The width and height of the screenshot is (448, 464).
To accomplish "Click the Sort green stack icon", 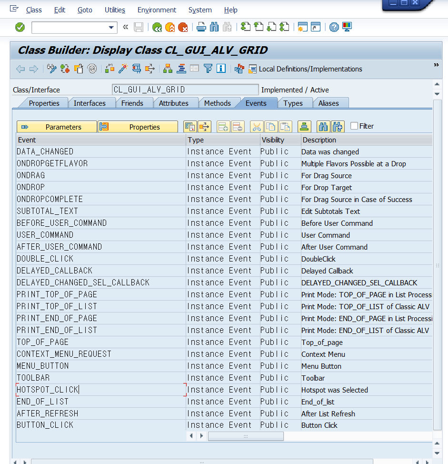I will [304, 127].
